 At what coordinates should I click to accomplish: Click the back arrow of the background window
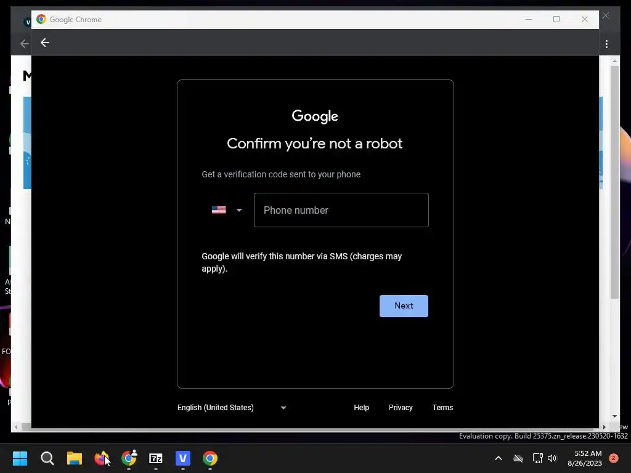[x=25, y=44]
